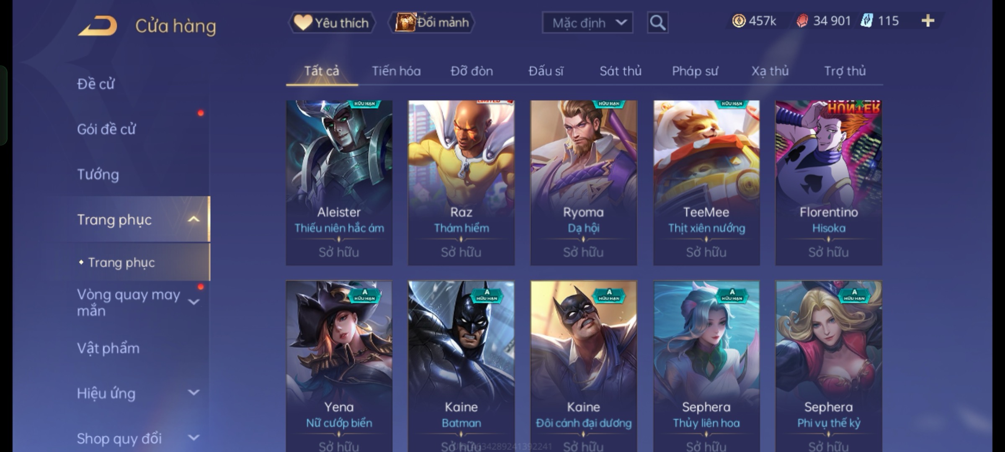This screenshot has width=1005, height=452.
Task: Click the chest icon in Đổi mảnh
Action: pos(405,22)
